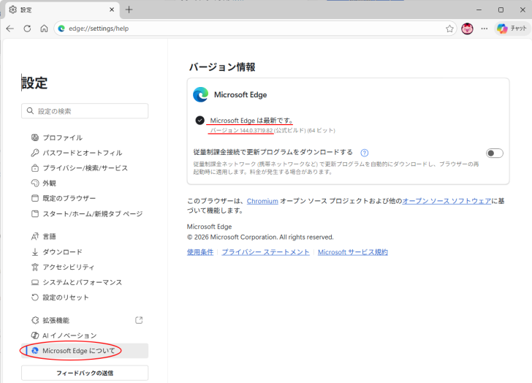Viewport: 532px width, 383px height.
Task: Click the puzzle icon beside 拡張機能
Action: (x=35, y=320)
